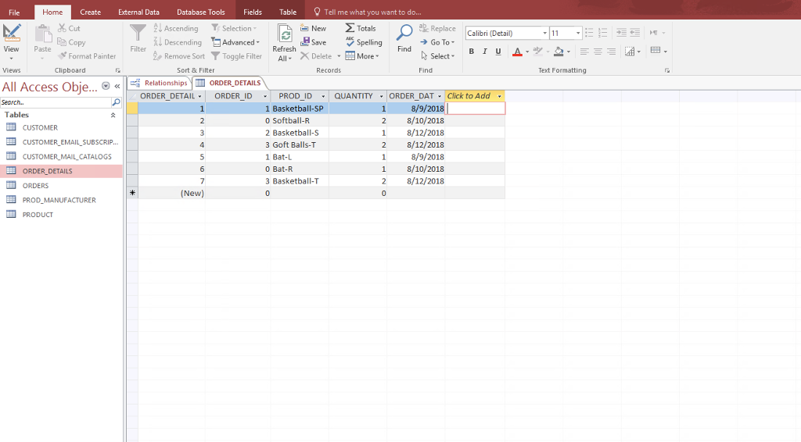Switch to the Create ribbon tab
This screenshot has width=801, height=442.
[90, 12]
